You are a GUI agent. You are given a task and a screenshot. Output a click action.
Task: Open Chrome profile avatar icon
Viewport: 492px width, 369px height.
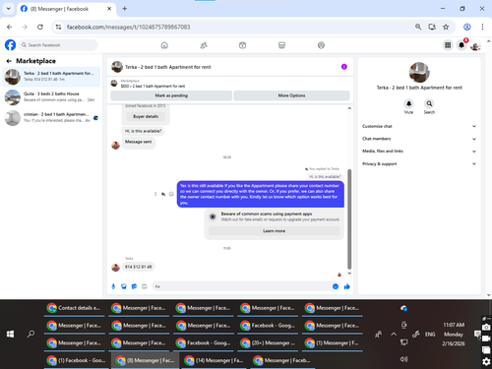[467, 27]
